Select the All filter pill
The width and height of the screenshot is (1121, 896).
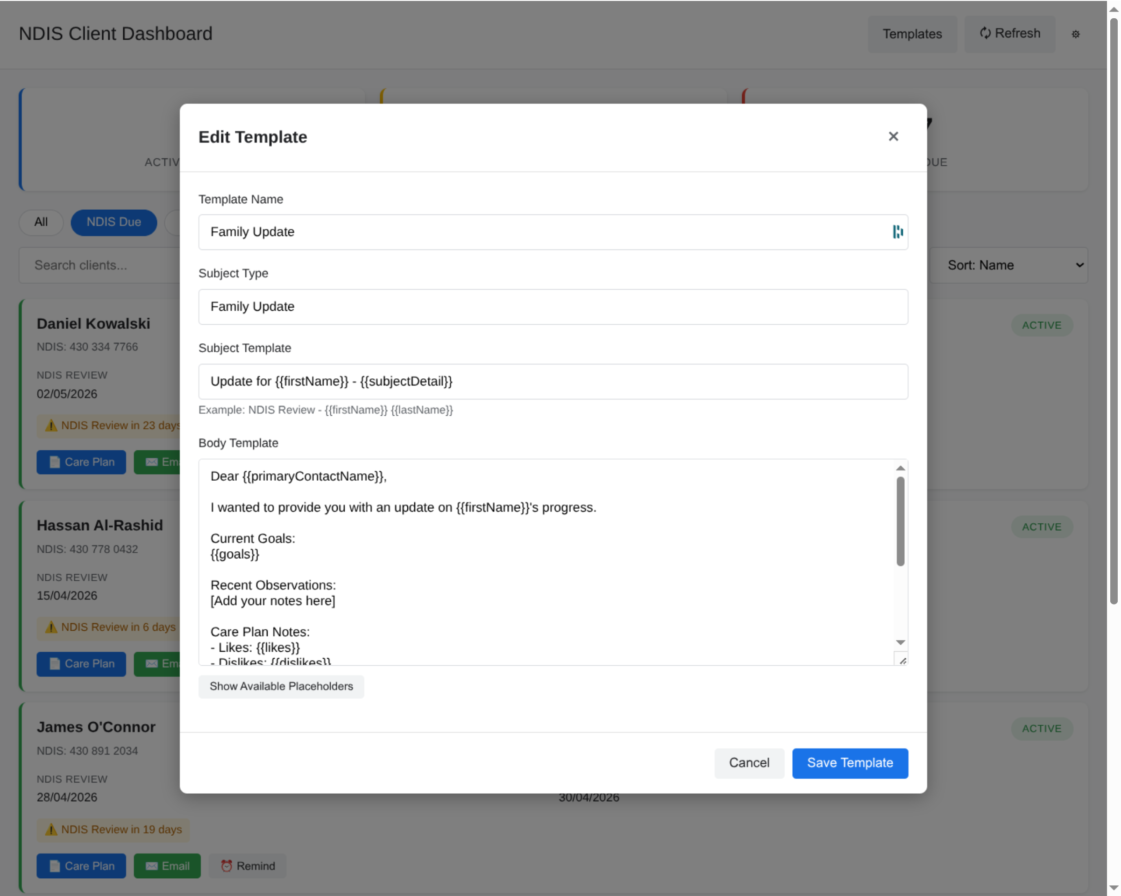41,222
